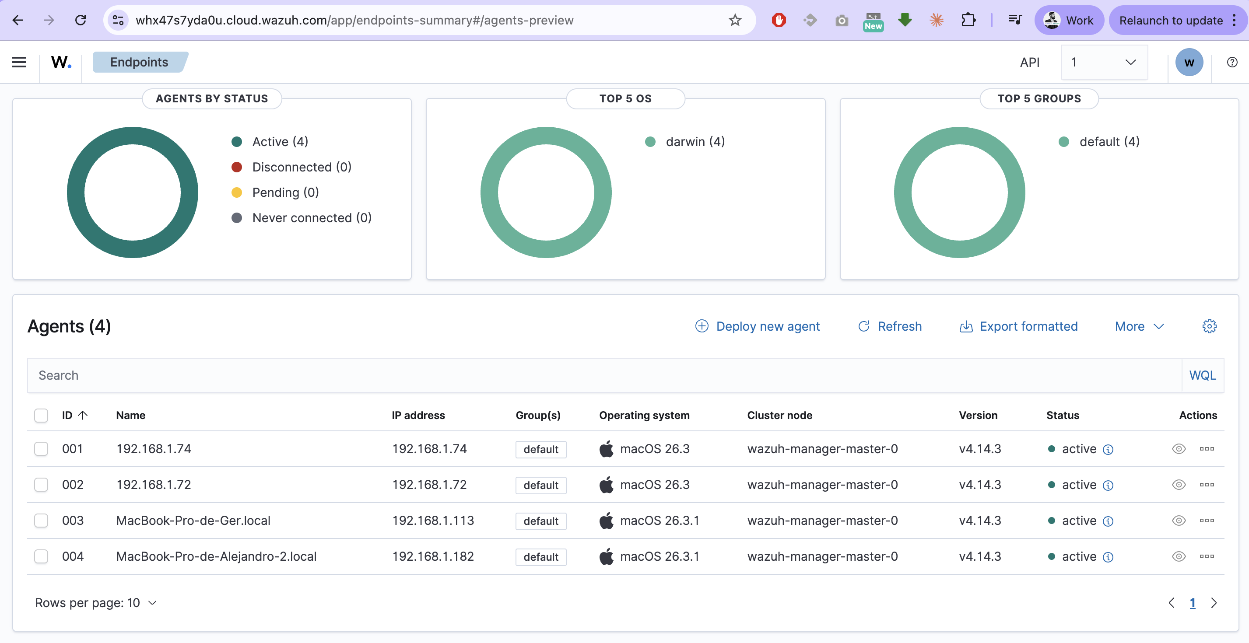Screen dimensions: 1249x643
Task: Open the user profile avatar menu
Action: point(1189,62)
